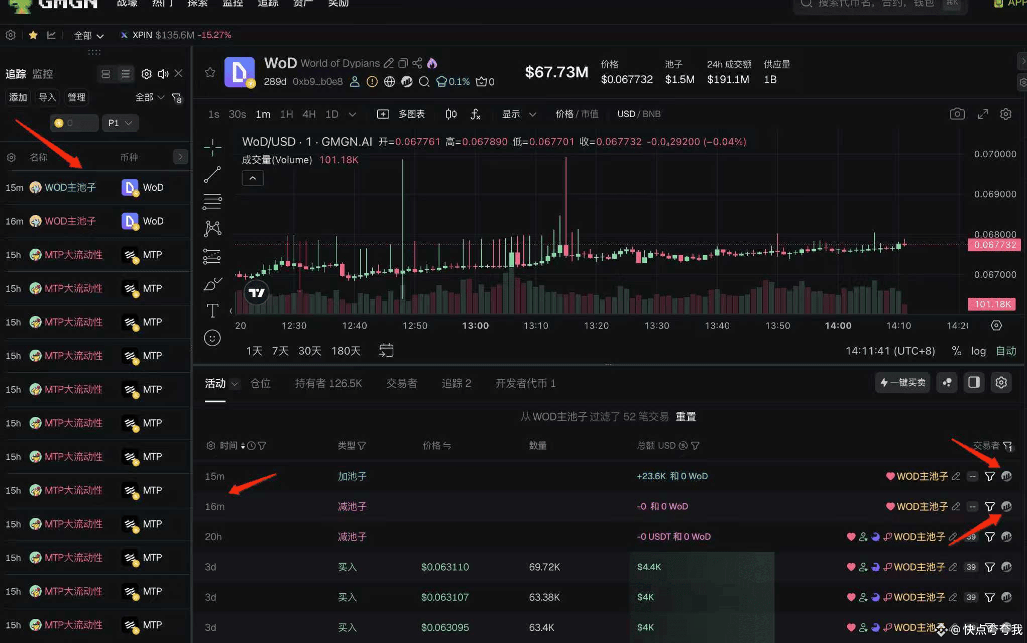The width and height of the screenshot is (1027, 643).
Task: Collapse the chart legend with caret button
Action: point(253,178)
